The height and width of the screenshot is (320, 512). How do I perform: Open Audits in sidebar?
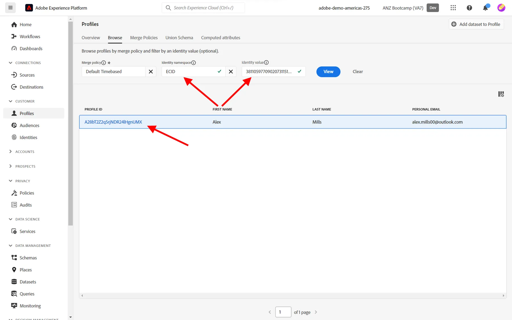26,205
